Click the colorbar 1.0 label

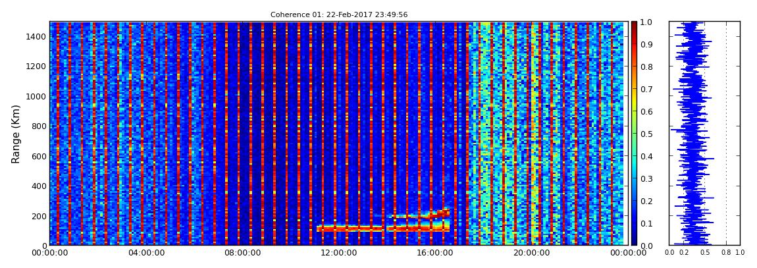coord(646,22)
